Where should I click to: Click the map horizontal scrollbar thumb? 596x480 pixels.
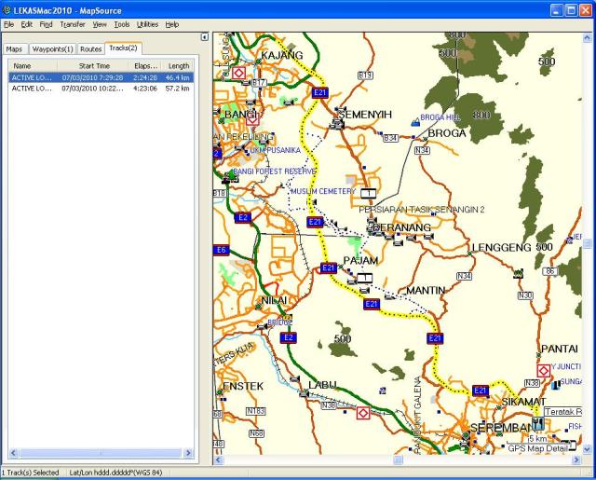(x=398, y=460)
